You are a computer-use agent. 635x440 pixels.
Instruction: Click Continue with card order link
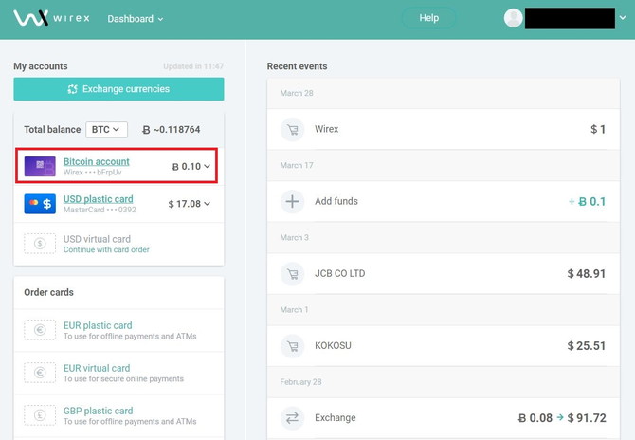(106, 249)
